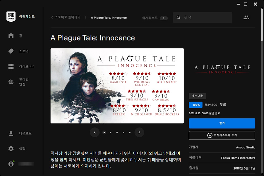
Task: Click the A Plague Tale: Innocence page heading
Action: [x=93, y=38]
